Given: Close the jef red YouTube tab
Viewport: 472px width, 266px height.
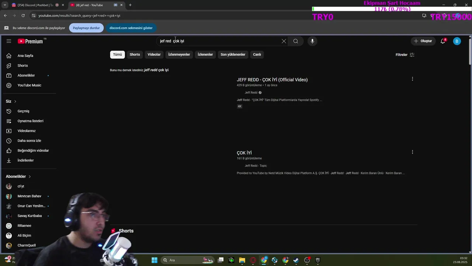Looking at the screenshot, I should coord(121,5).
